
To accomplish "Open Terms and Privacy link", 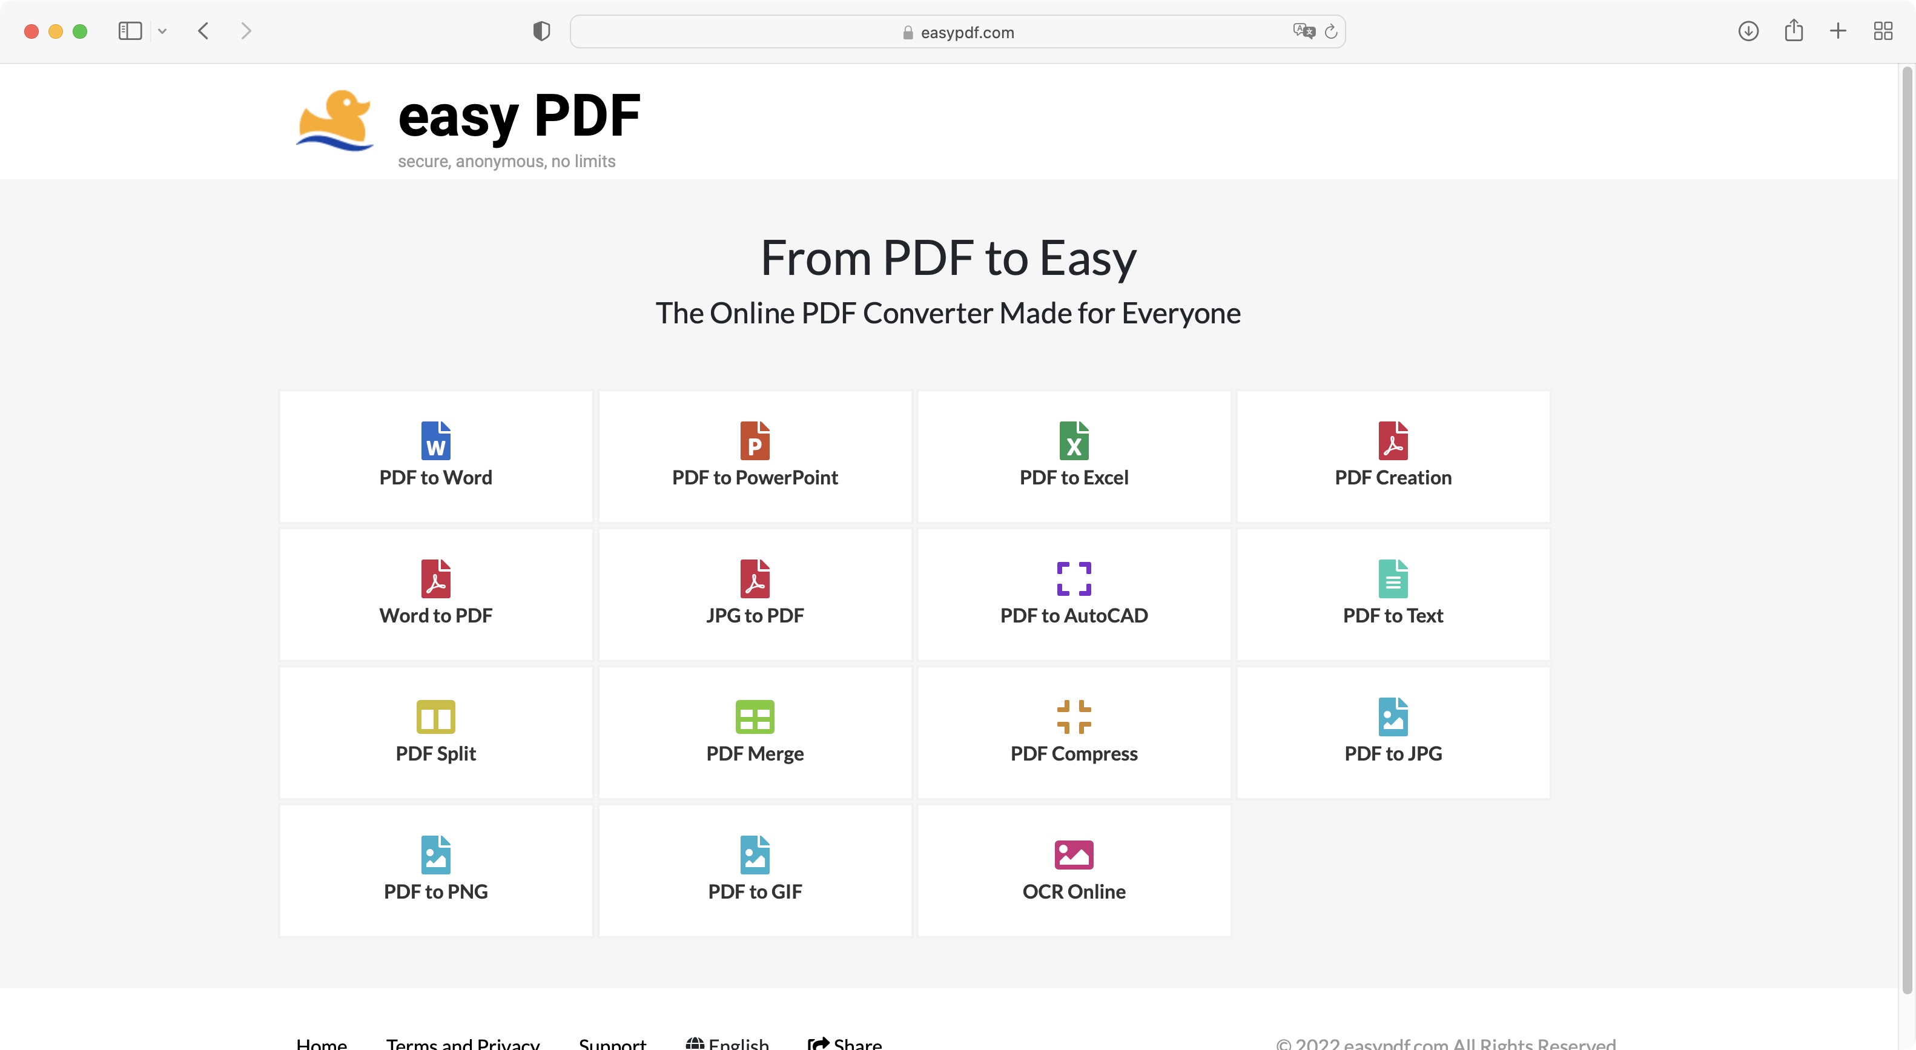I will click(x=463, y=1043).
